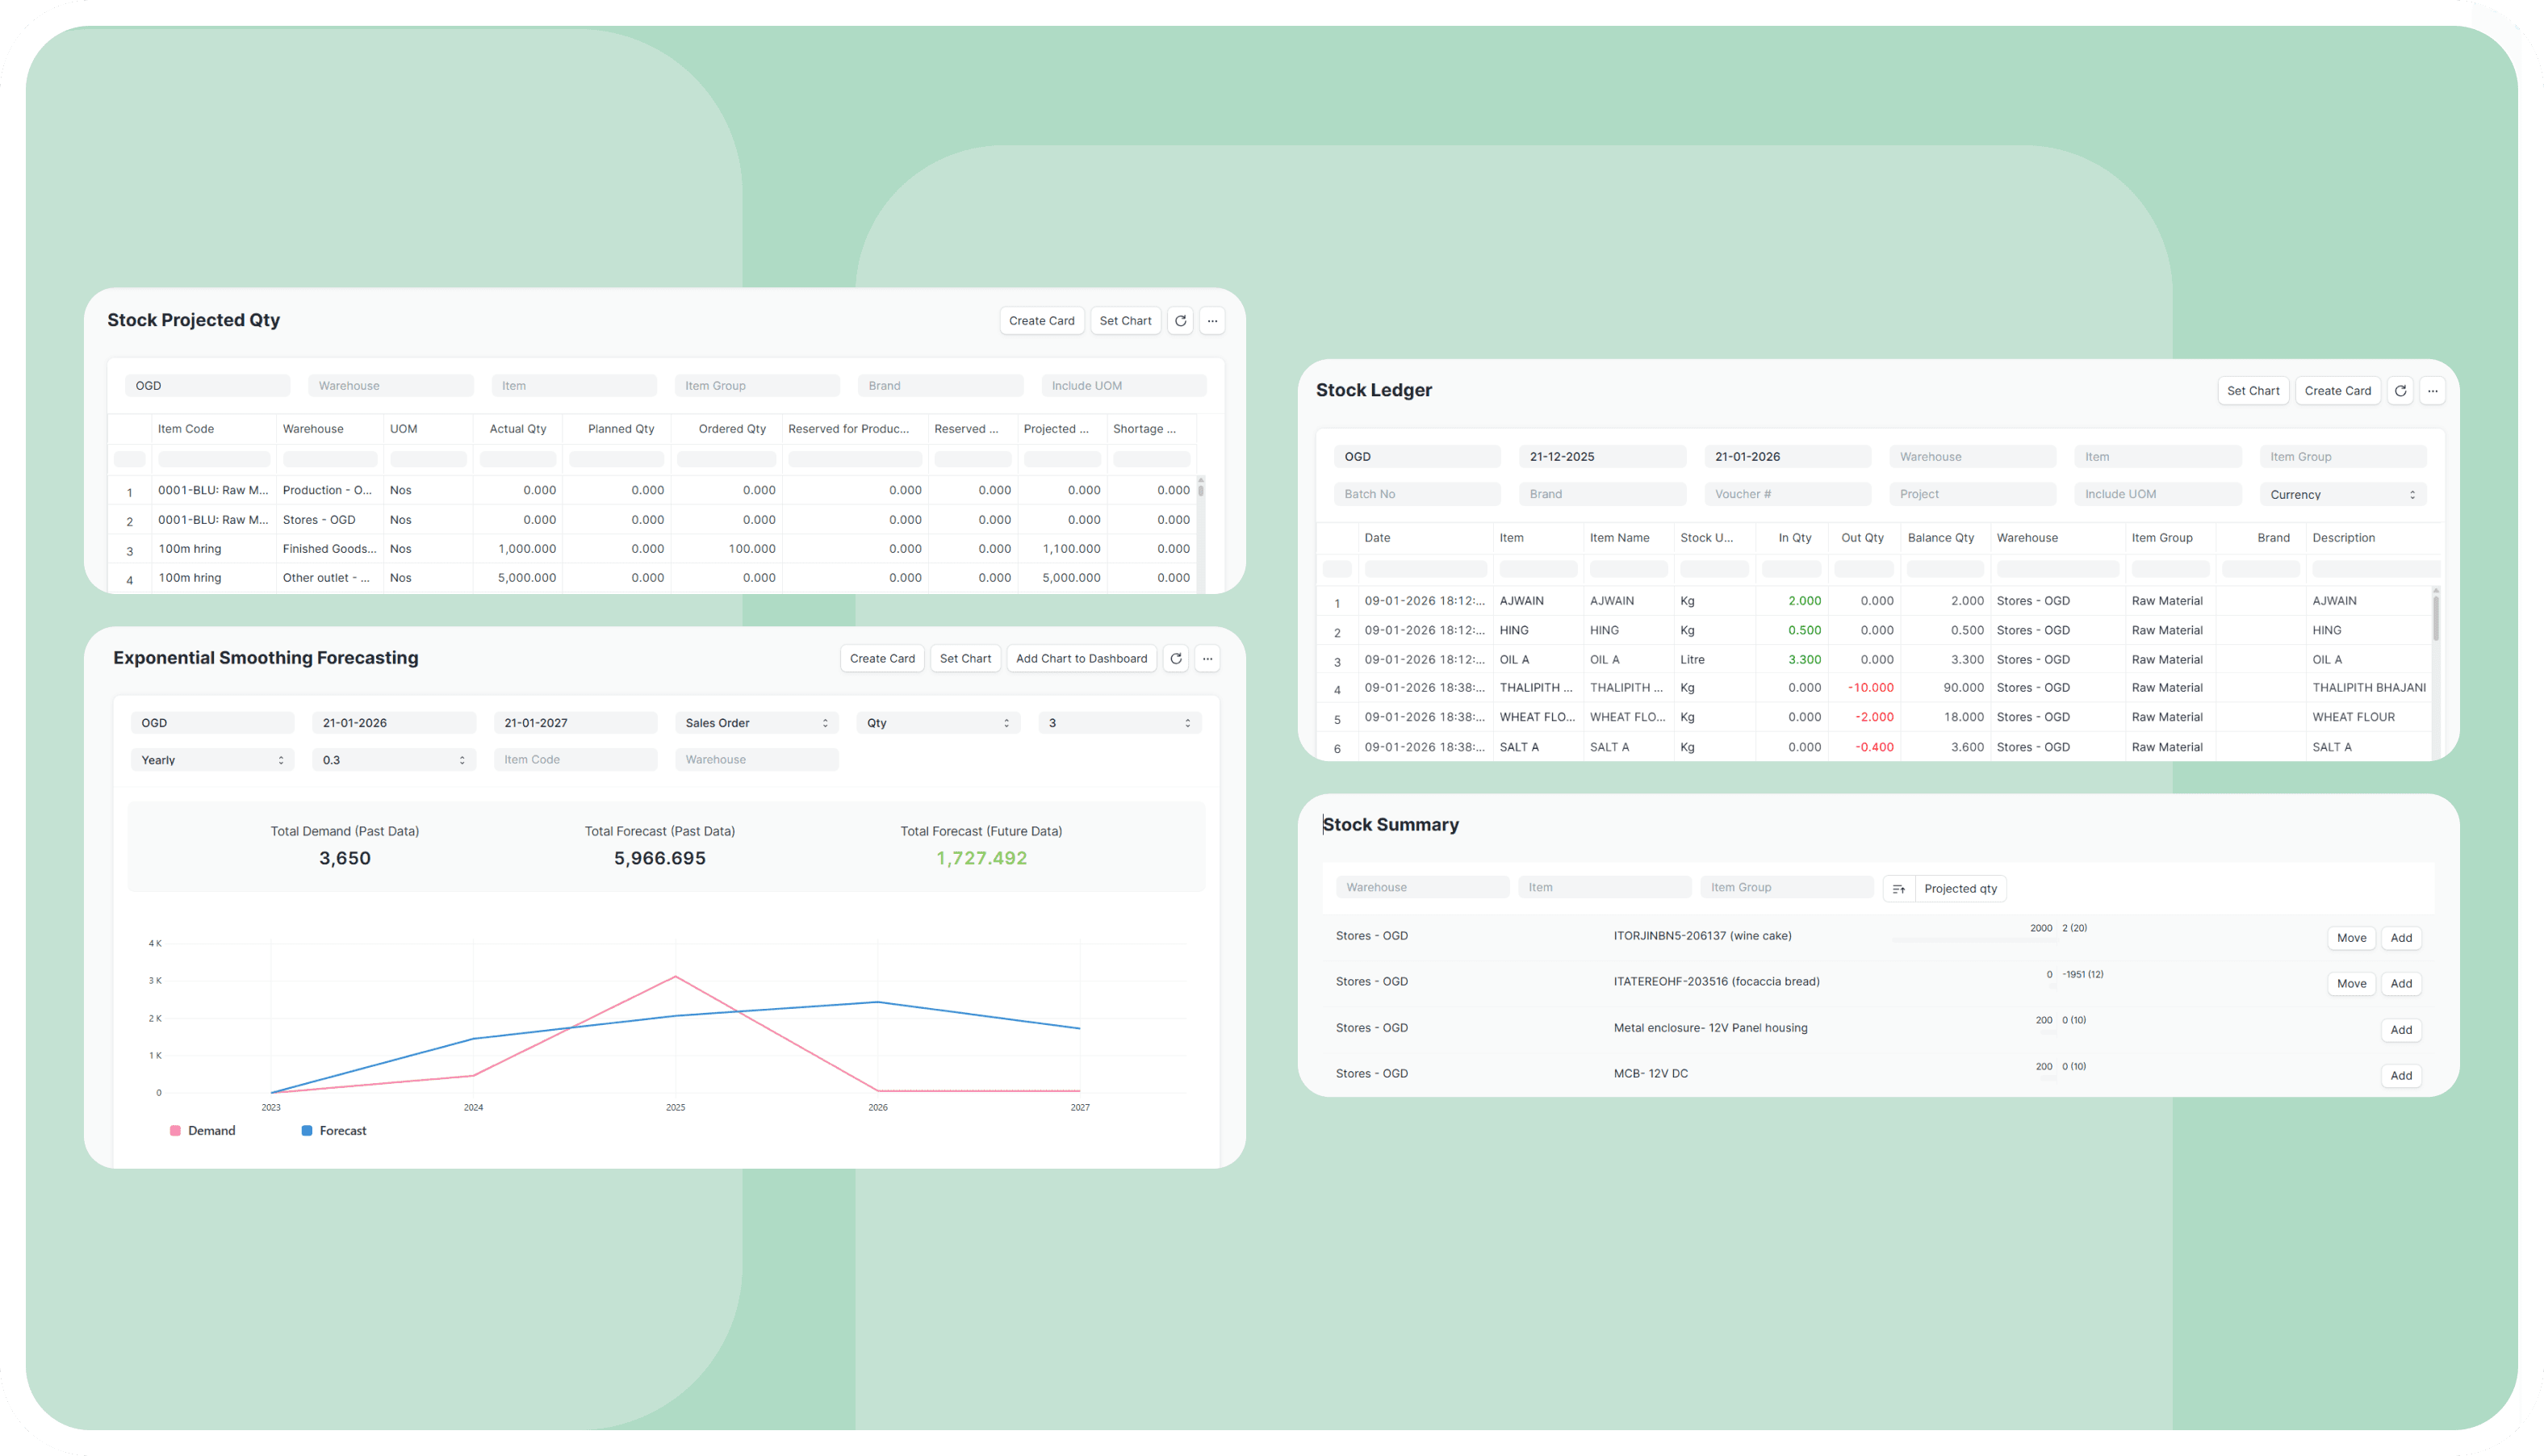Viewport: 2544px width, 1456px height.
Task: Click the pink Demand legend color swatch
Action: click(x=174, y=1130)
